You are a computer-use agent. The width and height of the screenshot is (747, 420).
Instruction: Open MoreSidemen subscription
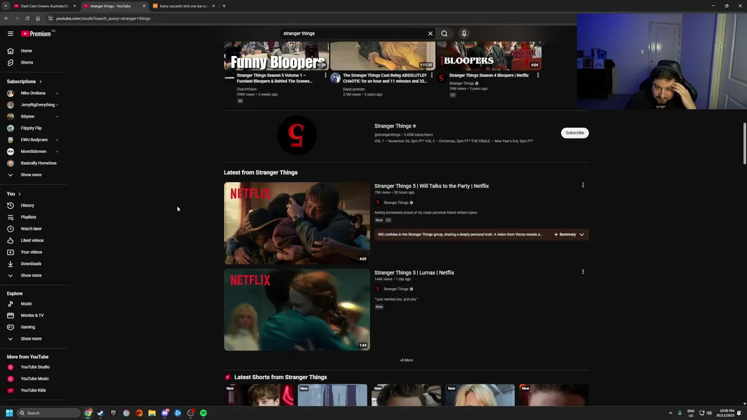pyautogui.click(x=33, y=152)
